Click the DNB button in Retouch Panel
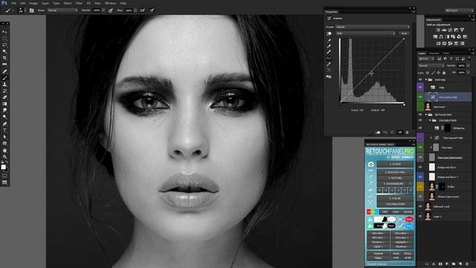Viewport: 476px width, 268px height. (385, 211)
